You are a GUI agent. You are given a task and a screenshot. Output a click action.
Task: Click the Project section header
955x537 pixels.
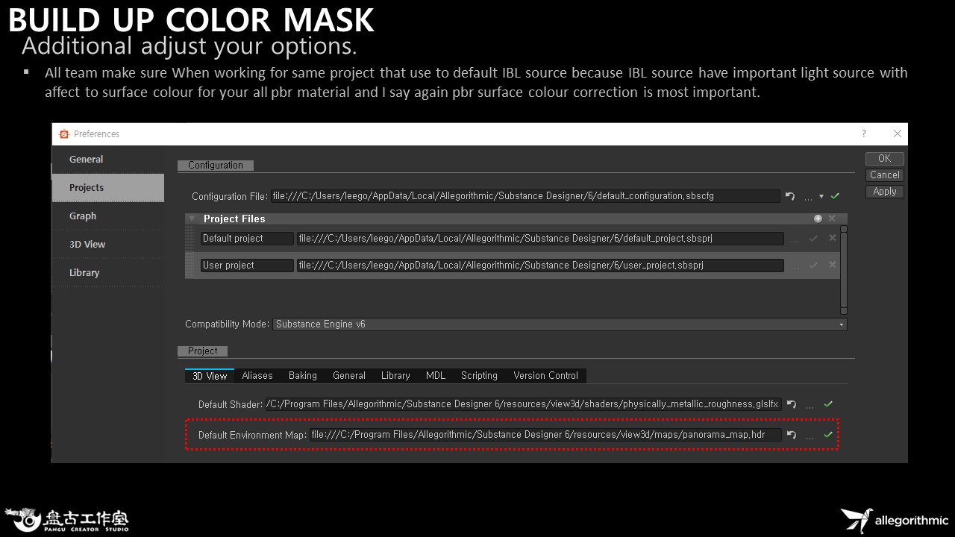203,351
